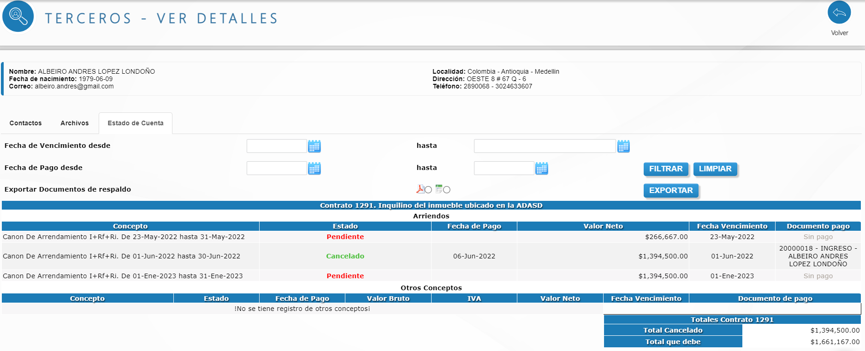Switch to the Contactos tab
865x351 pixels.
25,123
